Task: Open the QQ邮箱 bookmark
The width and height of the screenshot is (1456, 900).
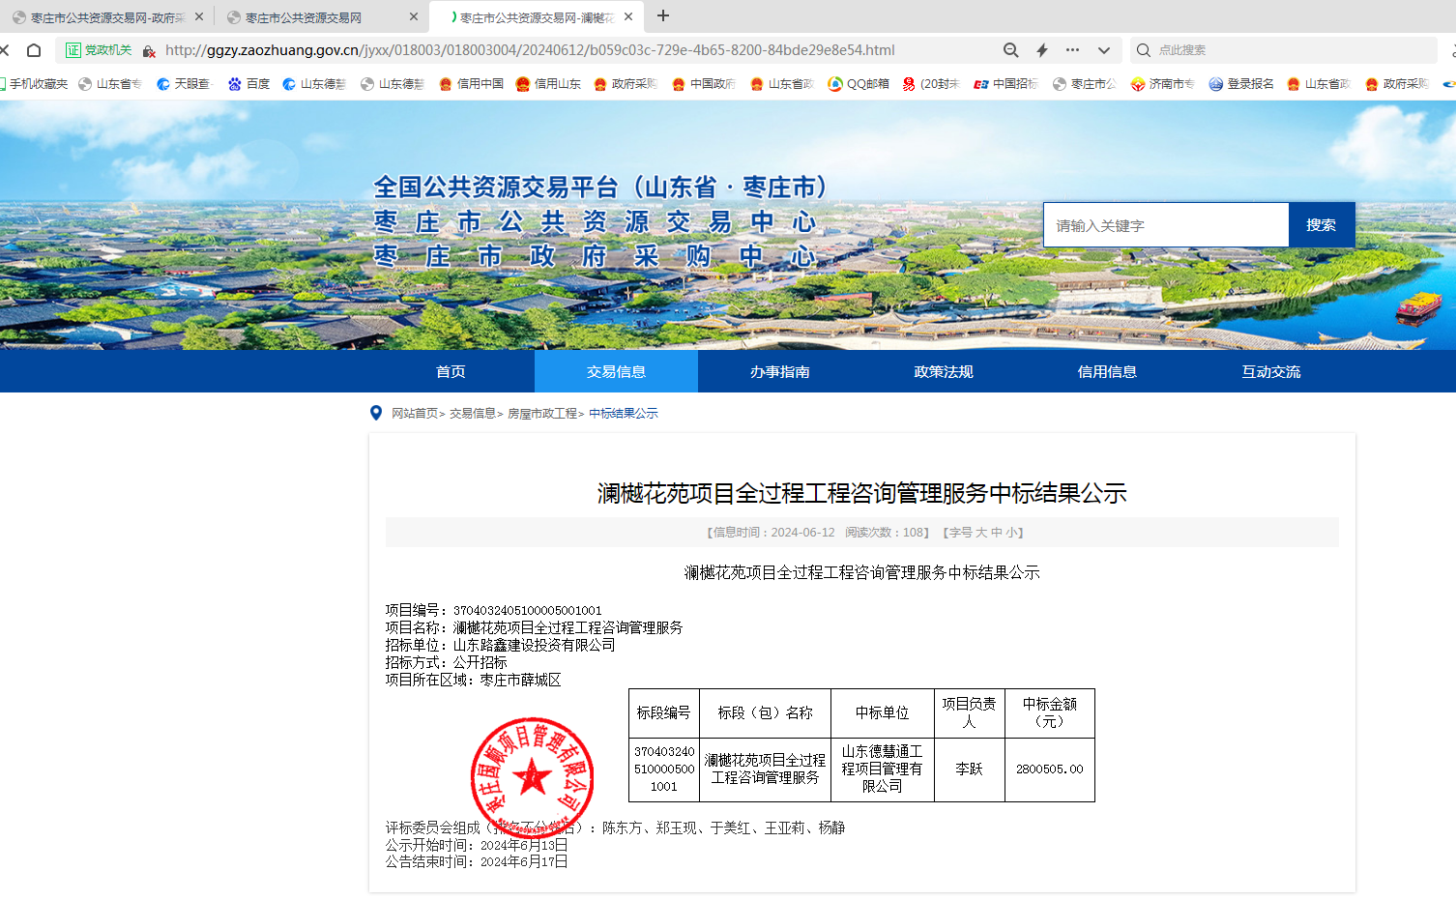Action: [859, 84]
